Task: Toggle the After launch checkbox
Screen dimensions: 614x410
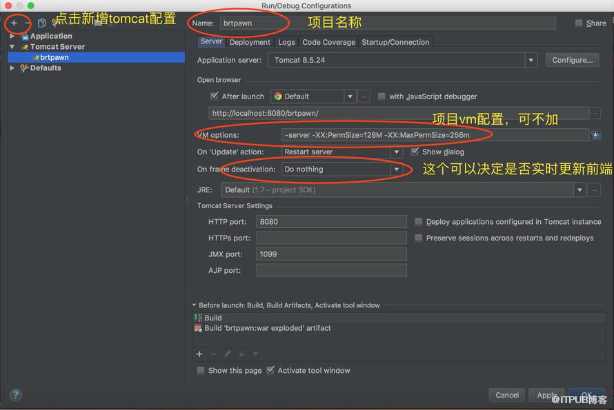Action: [214, 96]
